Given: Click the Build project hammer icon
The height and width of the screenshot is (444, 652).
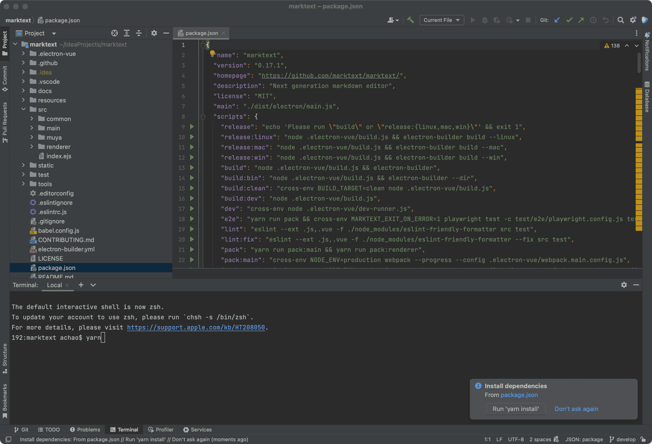Looking at the screenshot, I should click(x=410, y=20).
